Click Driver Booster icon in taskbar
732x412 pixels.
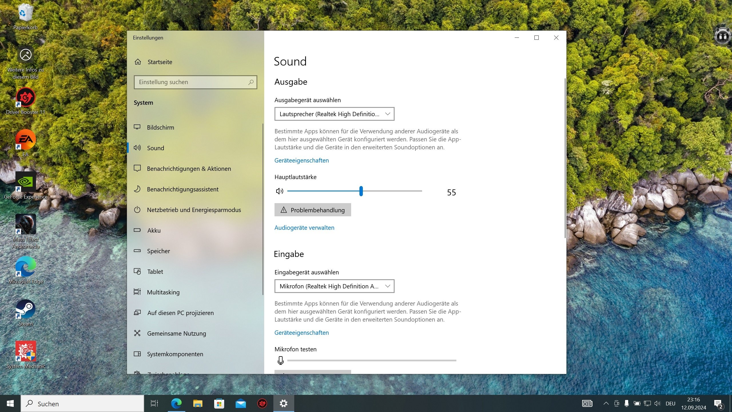point(262,404)
